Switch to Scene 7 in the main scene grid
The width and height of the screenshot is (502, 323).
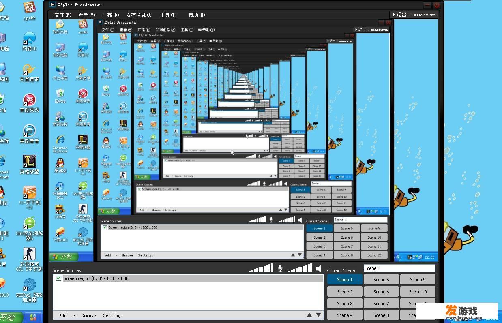click(381, 304)
